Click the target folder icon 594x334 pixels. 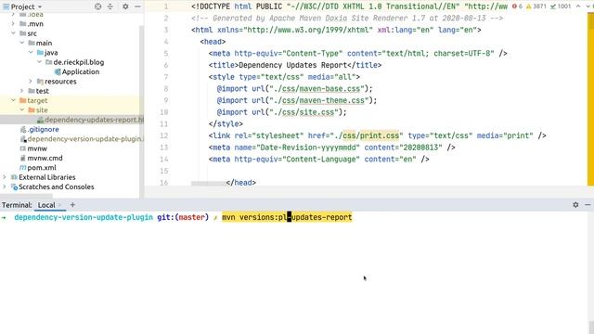(22, 100)
